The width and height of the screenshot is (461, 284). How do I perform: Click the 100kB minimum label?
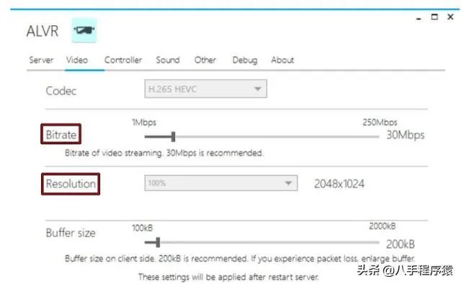(143, 228)
